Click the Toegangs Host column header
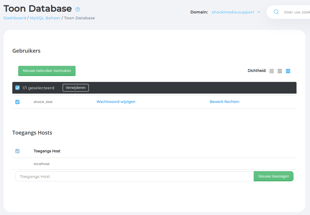 (47, 151)
